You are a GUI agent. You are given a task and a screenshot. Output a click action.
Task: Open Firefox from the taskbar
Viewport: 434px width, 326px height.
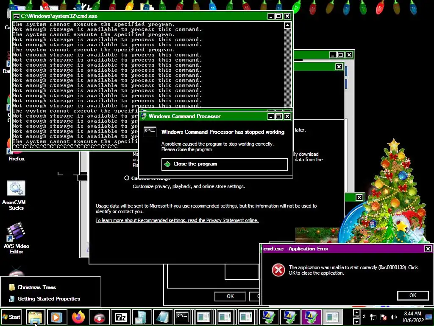pyautogui.click(x=78, y=317)
